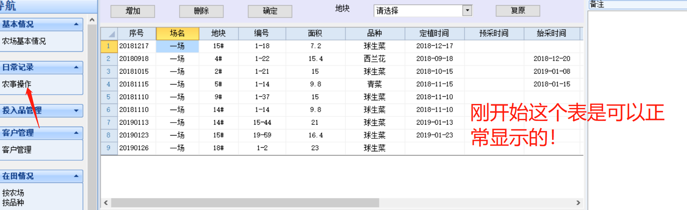Click 9# plot cell
The image size is (687, 210).
pyautogui.click(x=218, y=97)
